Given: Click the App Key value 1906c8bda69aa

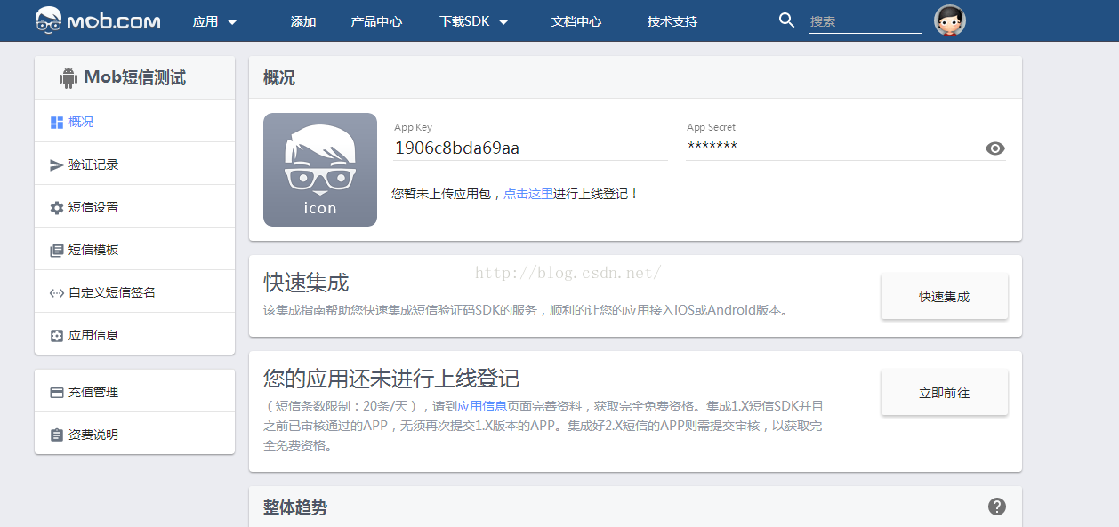Looking at the screenshot, I should (457, 148).
